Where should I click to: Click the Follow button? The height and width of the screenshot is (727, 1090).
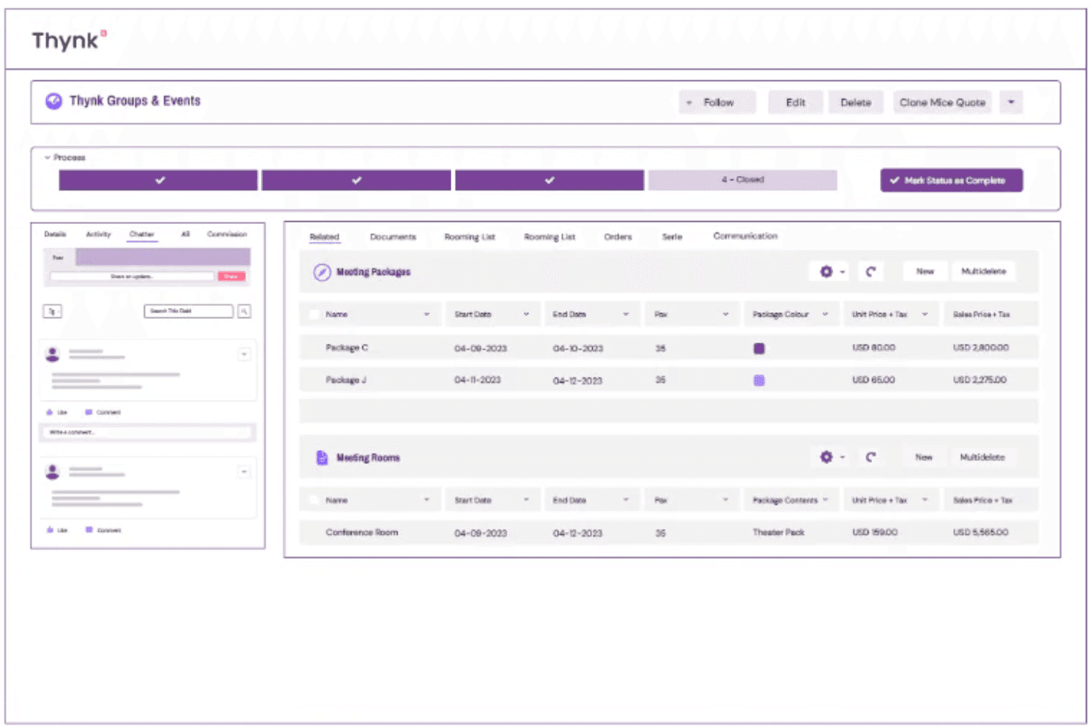[717, 102]
